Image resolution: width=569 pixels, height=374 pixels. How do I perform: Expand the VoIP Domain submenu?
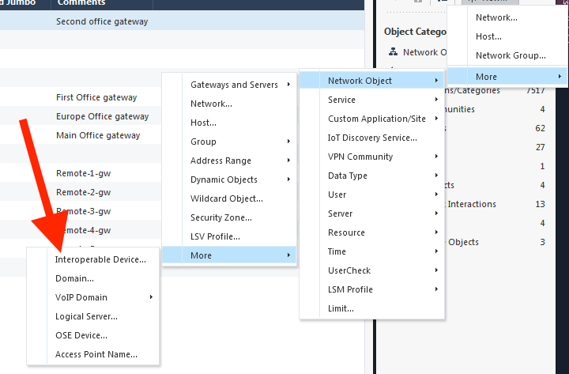coord(81,297)
